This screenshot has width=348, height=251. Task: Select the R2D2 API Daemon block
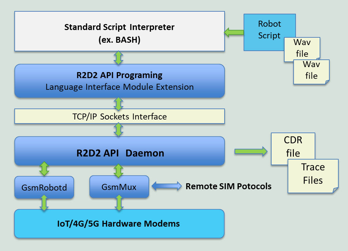(x=119, y=151)
